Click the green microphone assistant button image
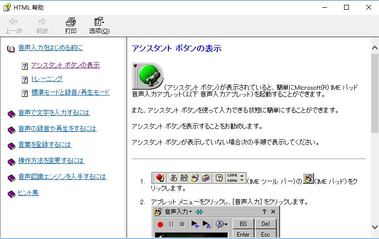The image size is (379, 239). (148, 76)
